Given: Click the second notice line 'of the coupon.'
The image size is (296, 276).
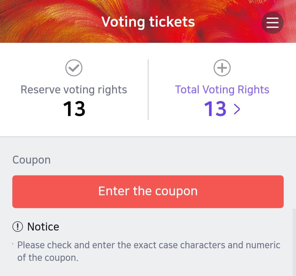Looking at the screenshot, I should (x=48, y=258).
